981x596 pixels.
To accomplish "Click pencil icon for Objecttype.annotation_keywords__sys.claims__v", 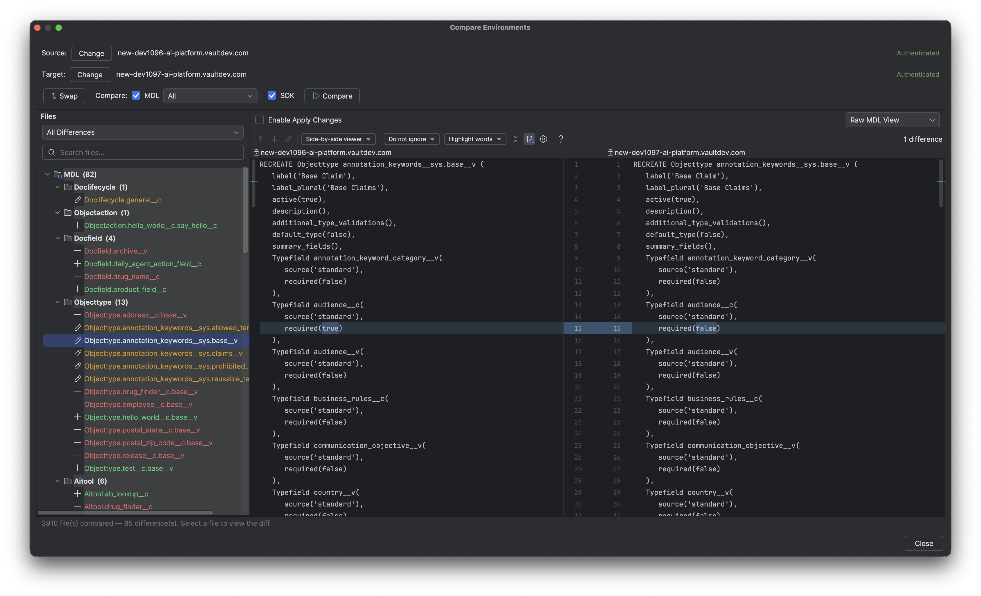I will click(78, 353).
